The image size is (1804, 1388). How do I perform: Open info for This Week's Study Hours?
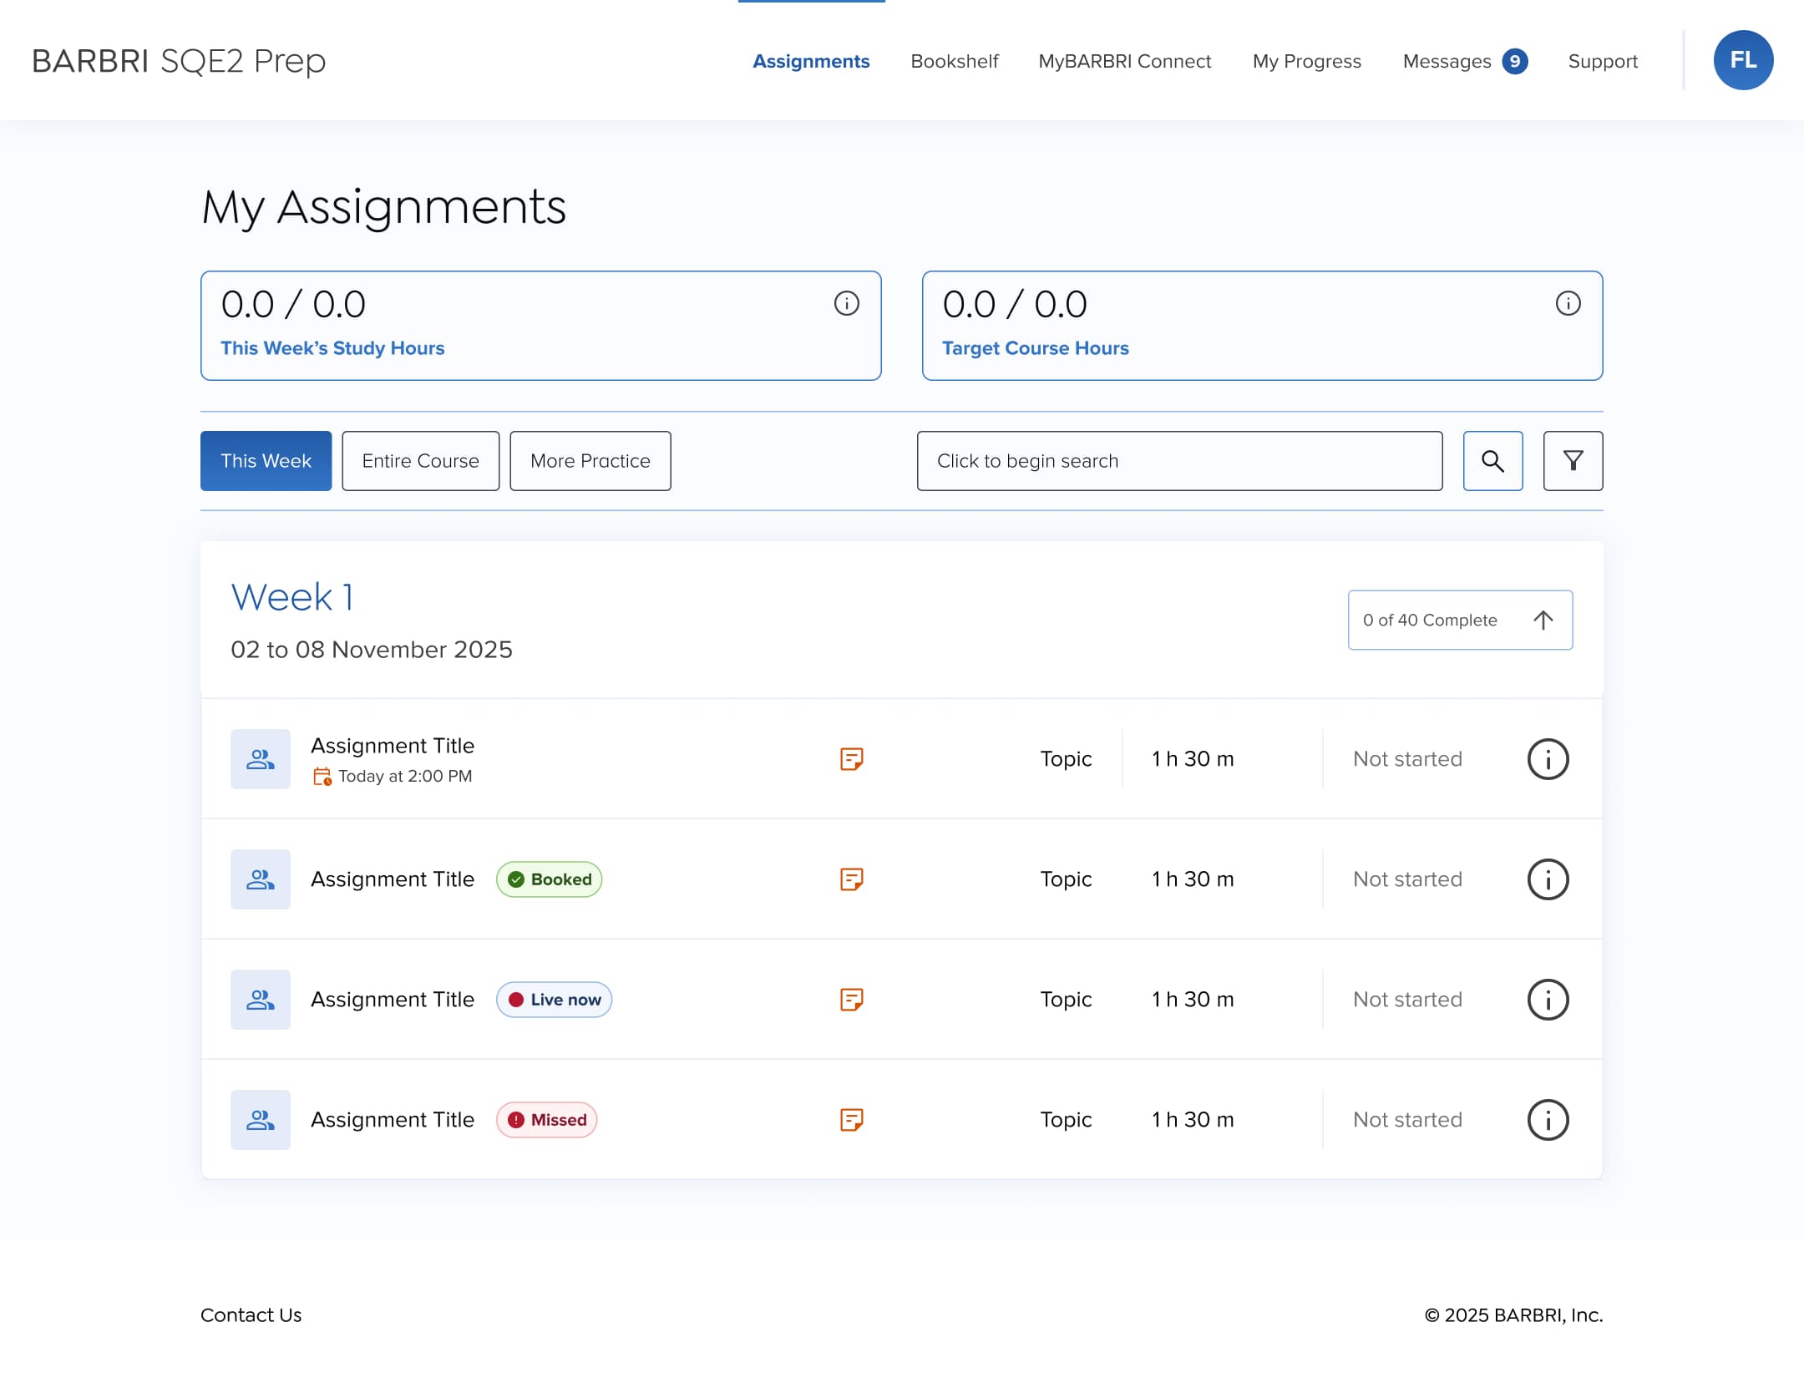point(846,303)
